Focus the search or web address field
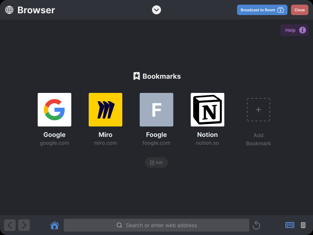Screen dimensions: 313x235 tap(156, 225)
